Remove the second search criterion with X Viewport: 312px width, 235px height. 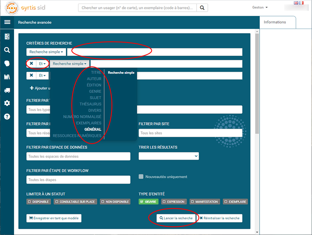tap(32, 64)
